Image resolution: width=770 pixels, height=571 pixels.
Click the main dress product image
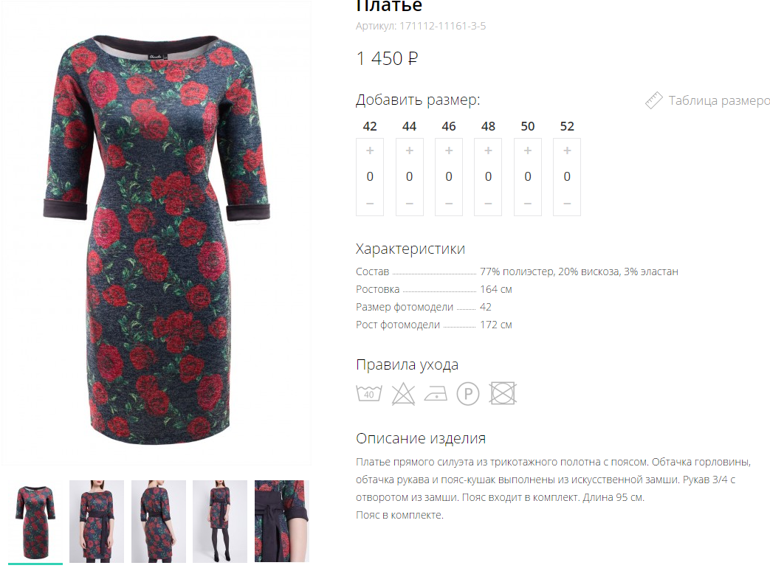tap(157, 233)
